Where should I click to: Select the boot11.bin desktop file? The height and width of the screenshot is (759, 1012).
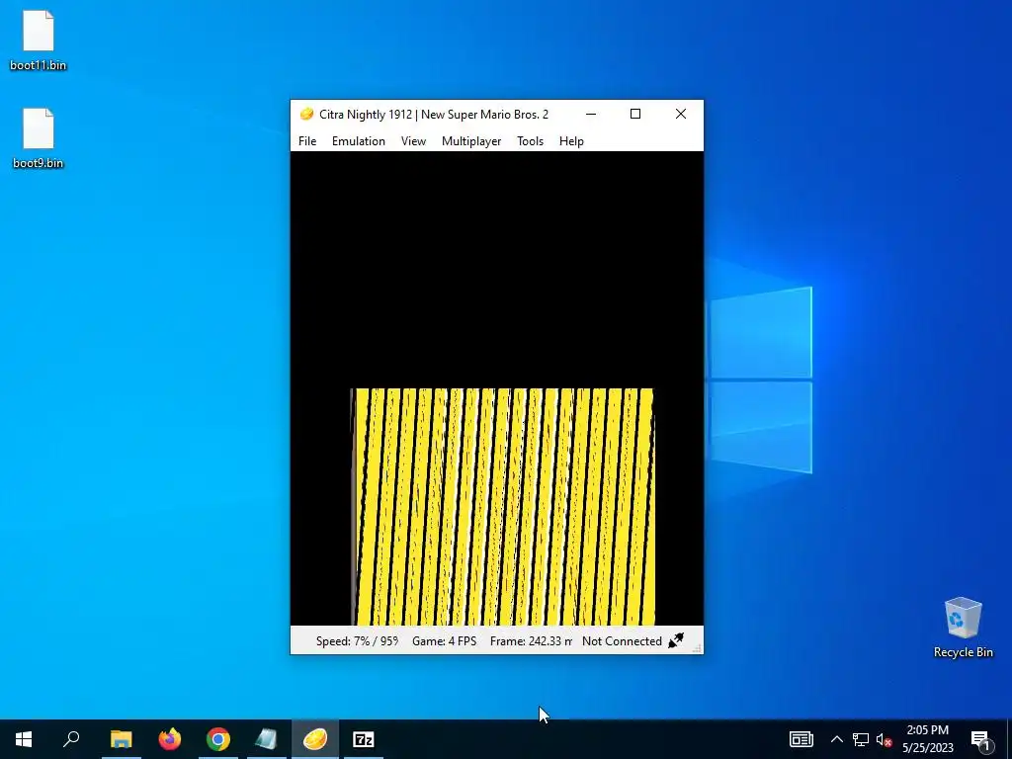39,40
